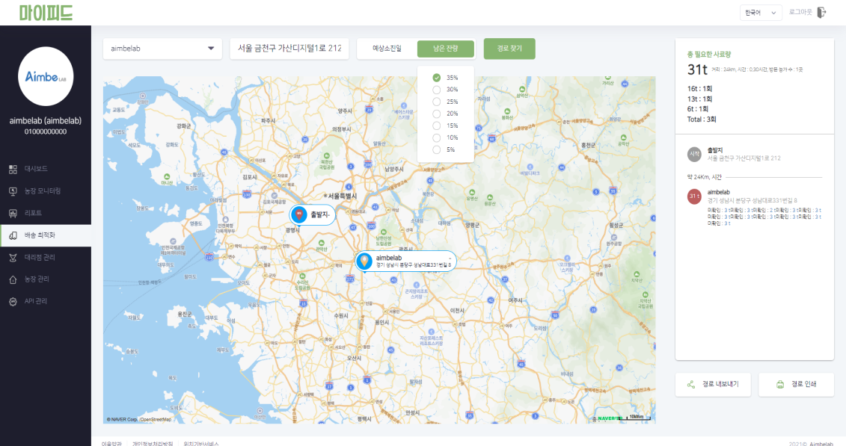Click the 서울특별시 label on the map
This screenshot has width=846, height=446.
[x=342, y=196]
